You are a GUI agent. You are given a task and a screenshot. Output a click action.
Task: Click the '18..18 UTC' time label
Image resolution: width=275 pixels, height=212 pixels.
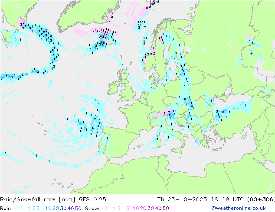pos(227,199)
